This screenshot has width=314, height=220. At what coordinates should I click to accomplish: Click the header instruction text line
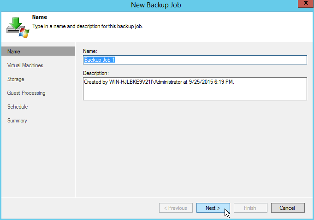[88, 26]
